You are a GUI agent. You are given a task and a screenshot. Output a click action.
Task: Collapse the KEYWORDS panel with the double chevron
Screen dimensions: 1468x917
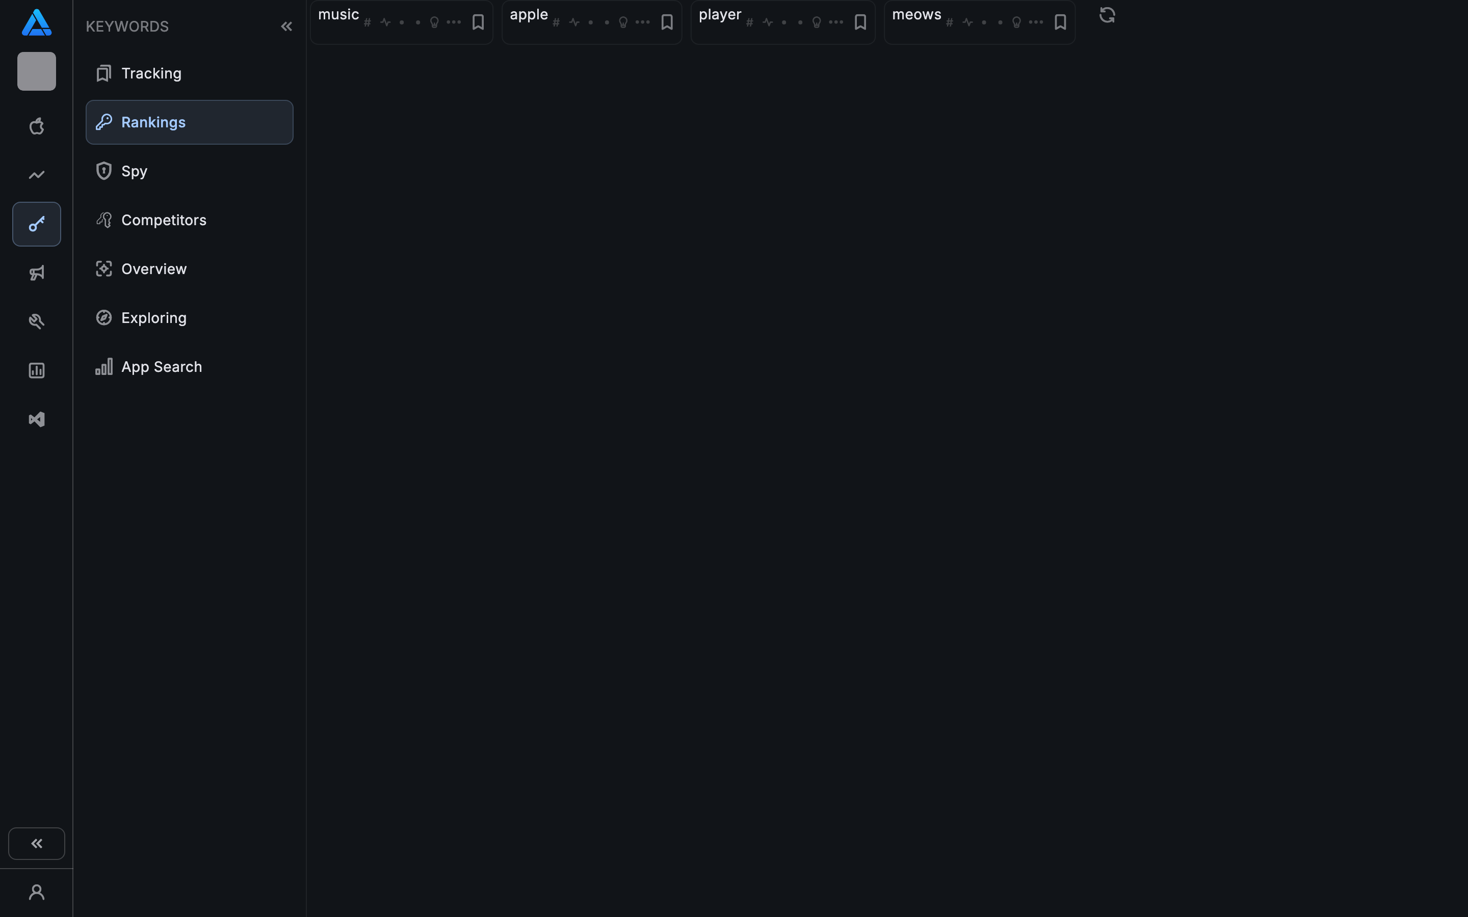pos(286,26)
